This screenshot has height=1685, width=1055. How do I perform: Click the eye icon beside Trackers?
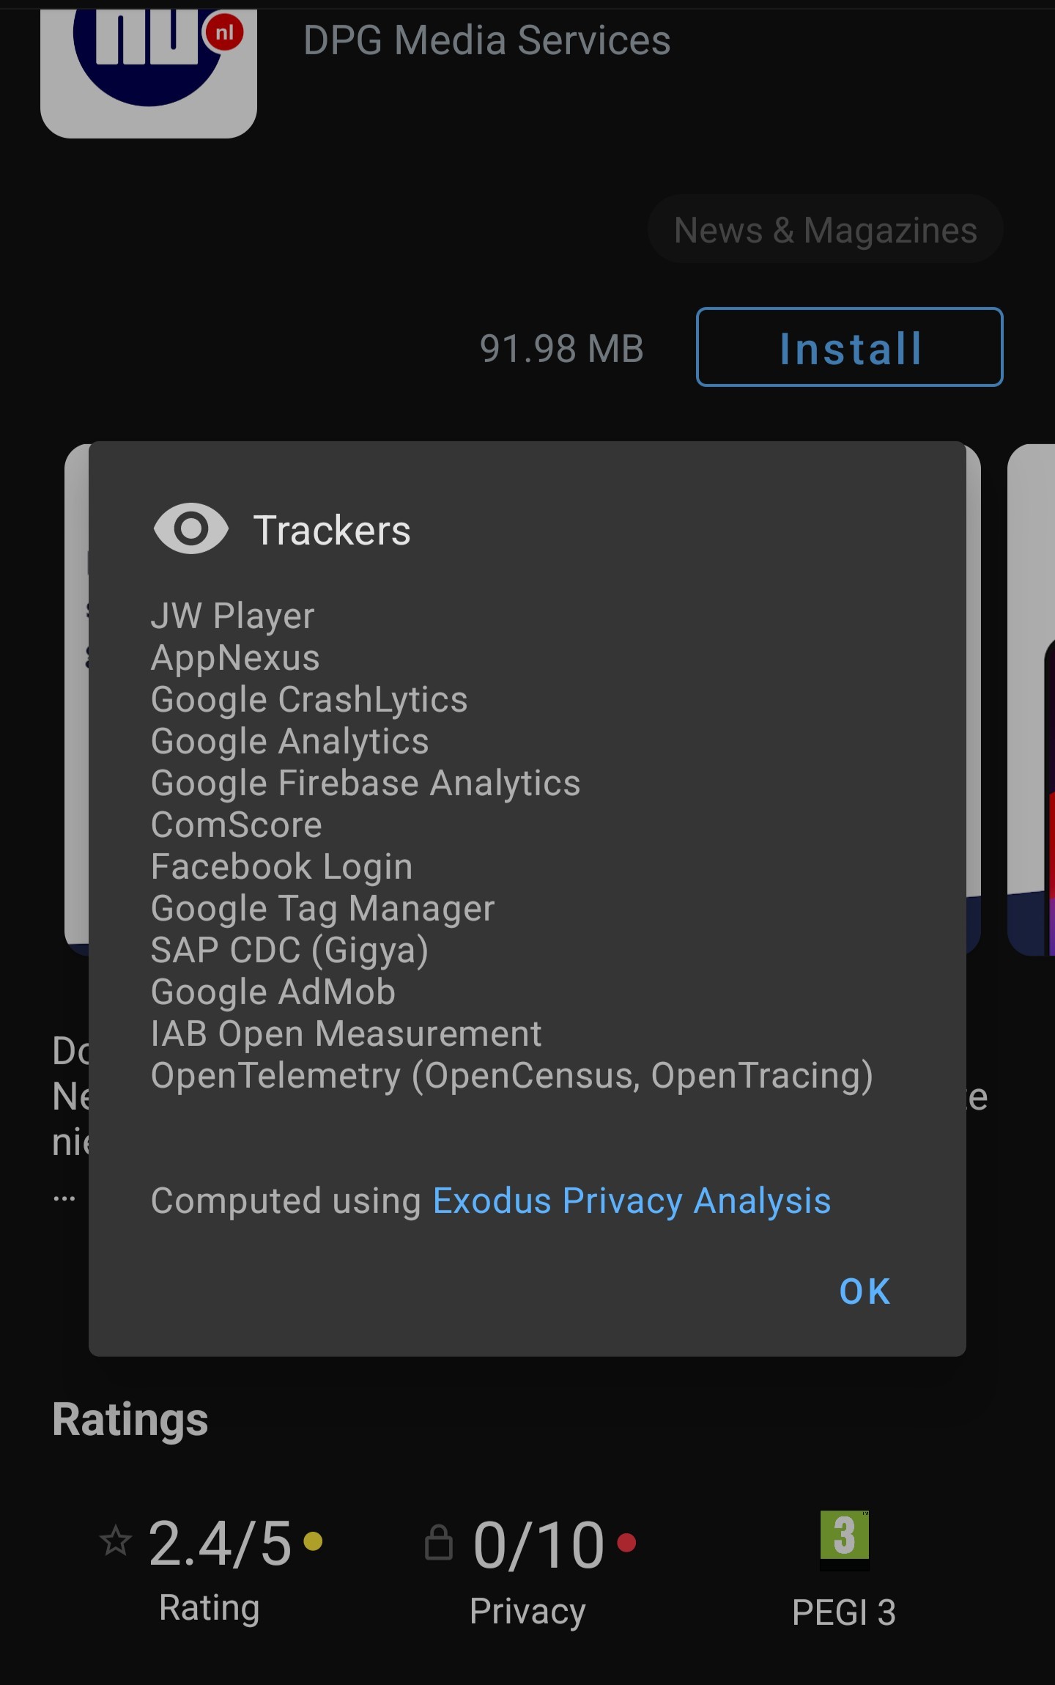[190, 529]
